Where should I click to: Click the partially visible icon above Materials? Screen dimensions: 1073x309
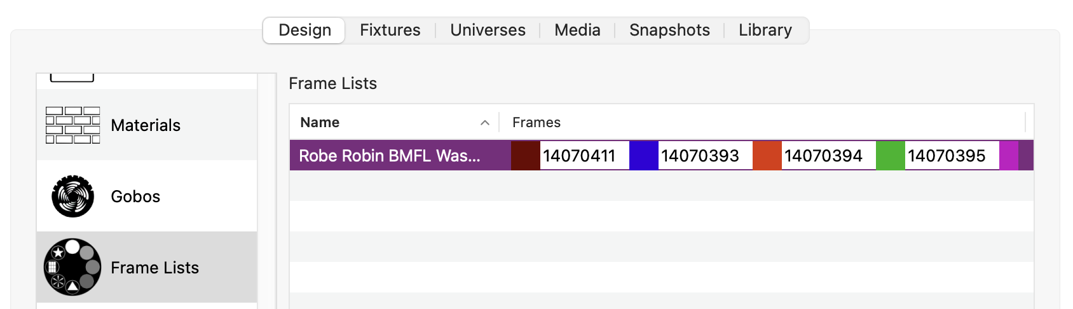(72, 78)
